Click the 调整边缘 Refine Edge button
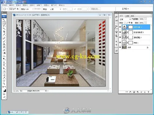 click(95, 9)
